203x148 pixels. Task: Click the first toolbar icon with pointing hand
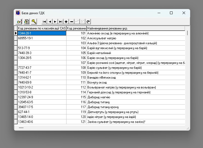coord(19,22)
